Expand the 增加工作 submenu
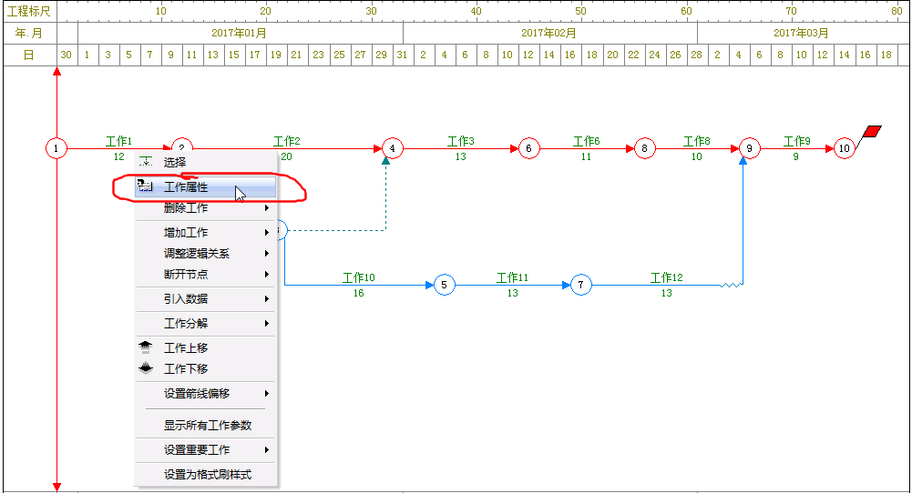912x493 pixels. coord(205,232)
